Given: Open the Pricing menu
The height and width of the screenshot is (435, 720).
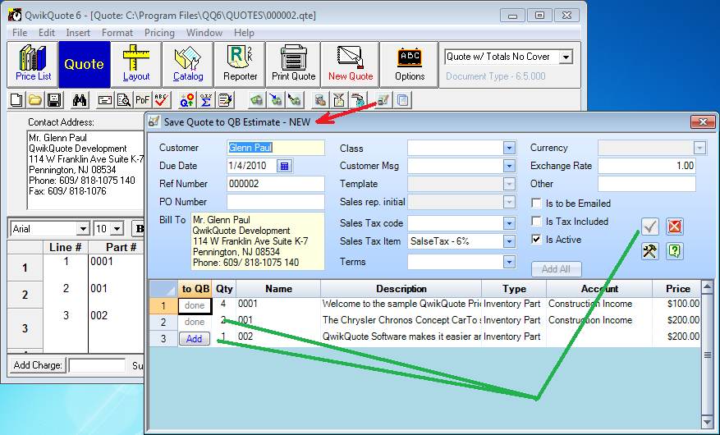Looking at the screenshot, I should [159, 33].
